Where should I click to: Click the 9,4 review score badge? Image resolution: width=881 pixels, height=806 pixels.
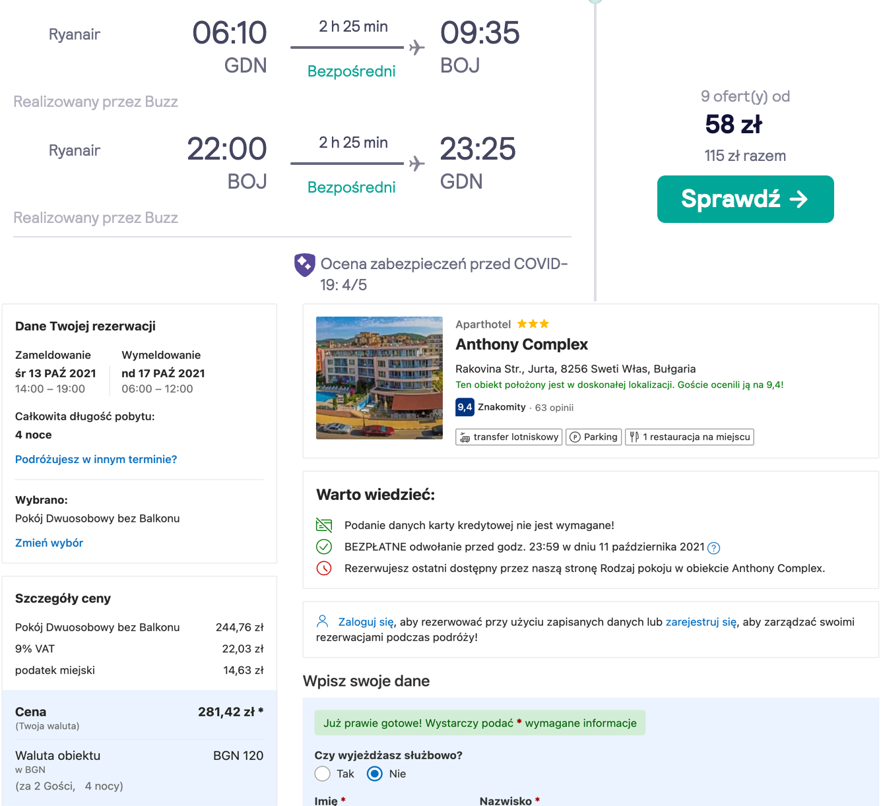point(465,407)
